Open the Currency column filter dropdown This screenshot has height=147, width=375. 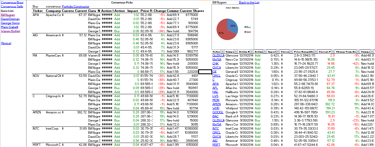pos(291,51)
